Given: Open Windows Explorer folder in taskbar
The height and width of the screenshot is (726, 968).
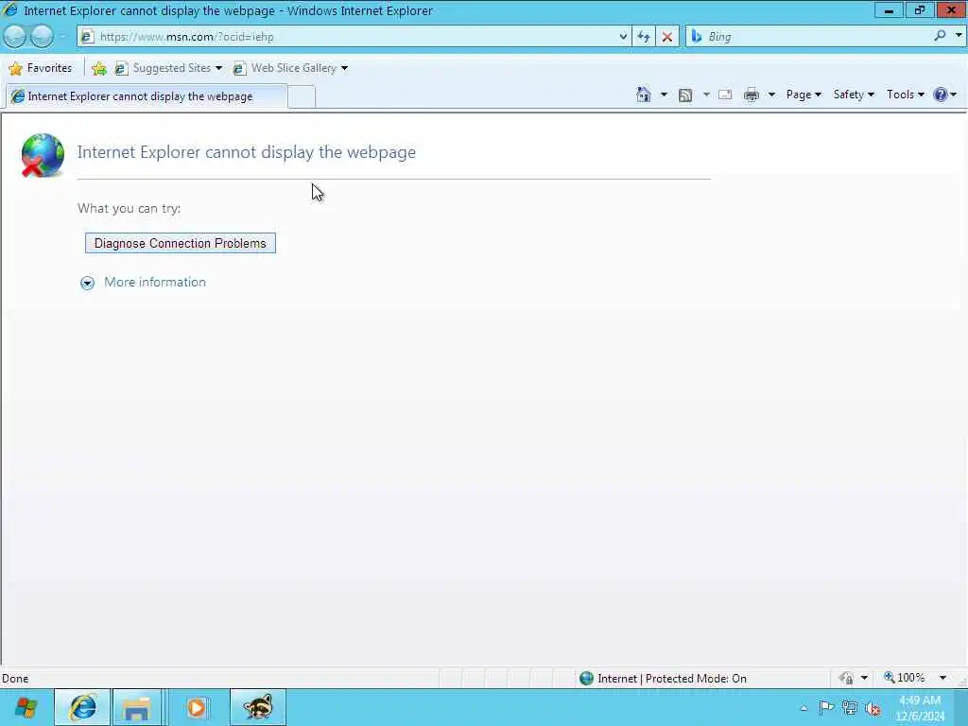Looking at the screenshot, I should pos(136,707).
